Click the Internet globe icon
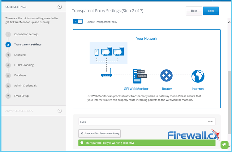This screenshot has height=152, width=232. (198, 76)
